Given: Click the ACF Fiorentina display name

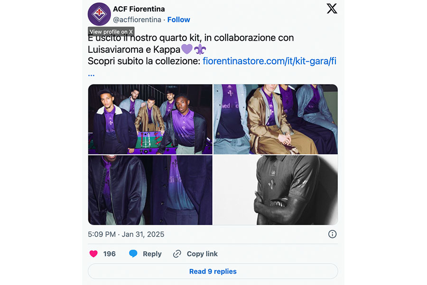Looking at the screenshot, I should (x=139, y=9).
